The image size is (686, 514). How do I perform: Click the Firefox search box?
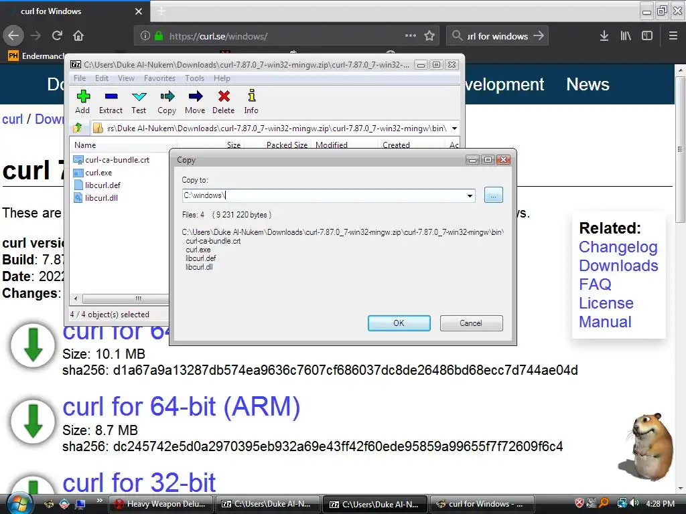497,36
